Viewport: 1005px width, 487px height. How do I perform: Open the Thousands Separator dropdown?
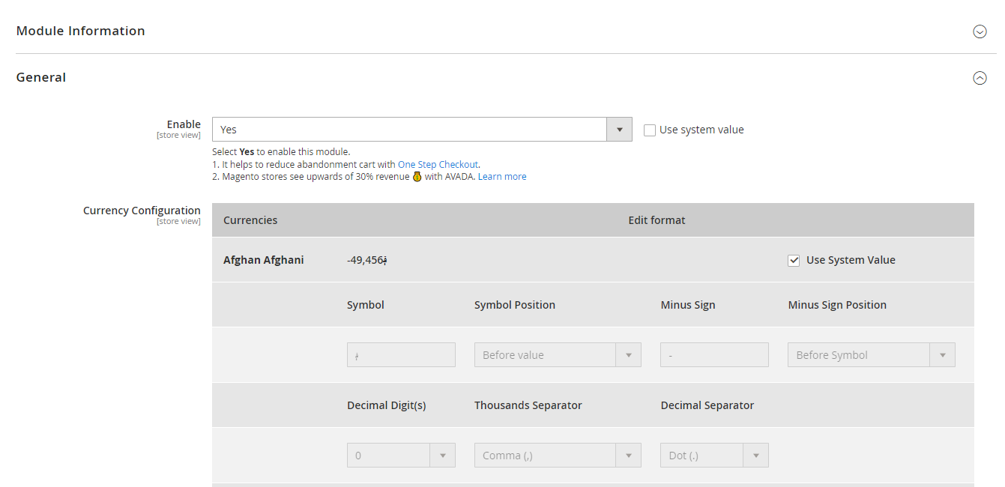558,456
